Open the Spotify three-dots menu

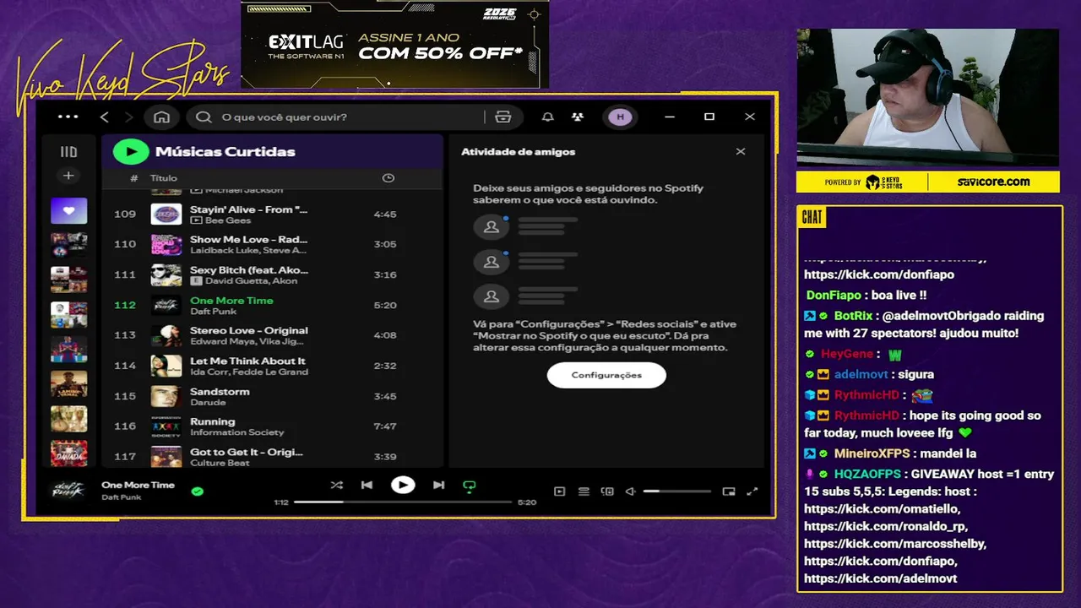(68, 117)
